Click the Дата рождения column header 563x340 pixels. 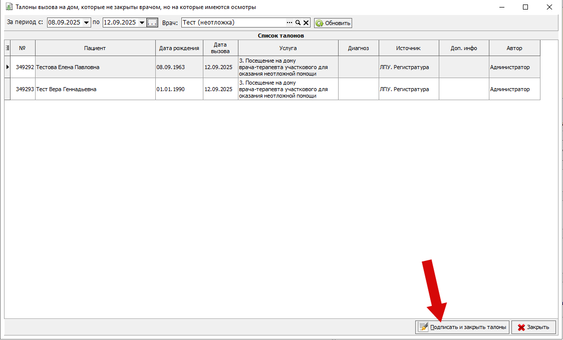point(179,48)
